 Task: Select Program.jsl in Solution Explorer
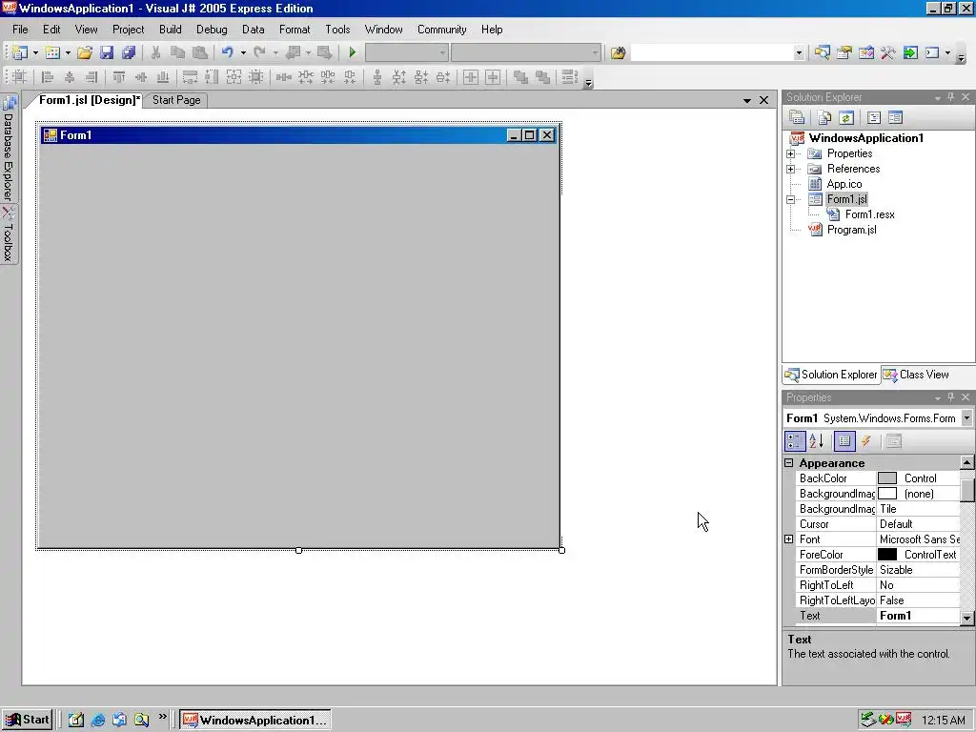851,230
